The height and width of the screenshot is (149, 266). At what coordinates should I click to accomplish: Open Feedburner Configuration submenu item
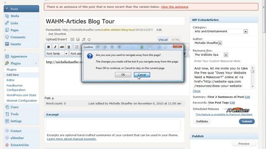coord(16,88)
